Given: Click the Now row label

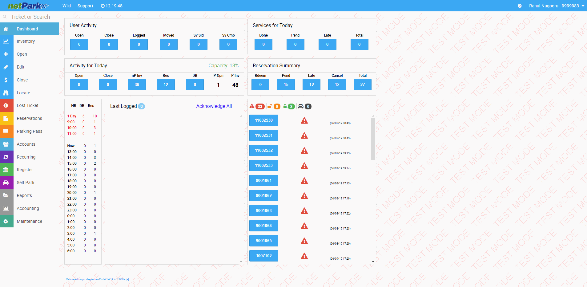Looking at the screenshot, I should click(71, 146).
